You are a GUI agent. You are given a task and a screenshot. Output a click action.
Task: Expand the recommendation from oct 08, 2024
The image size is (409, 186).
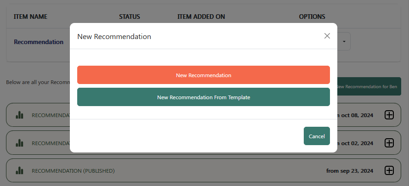[389, 115]
